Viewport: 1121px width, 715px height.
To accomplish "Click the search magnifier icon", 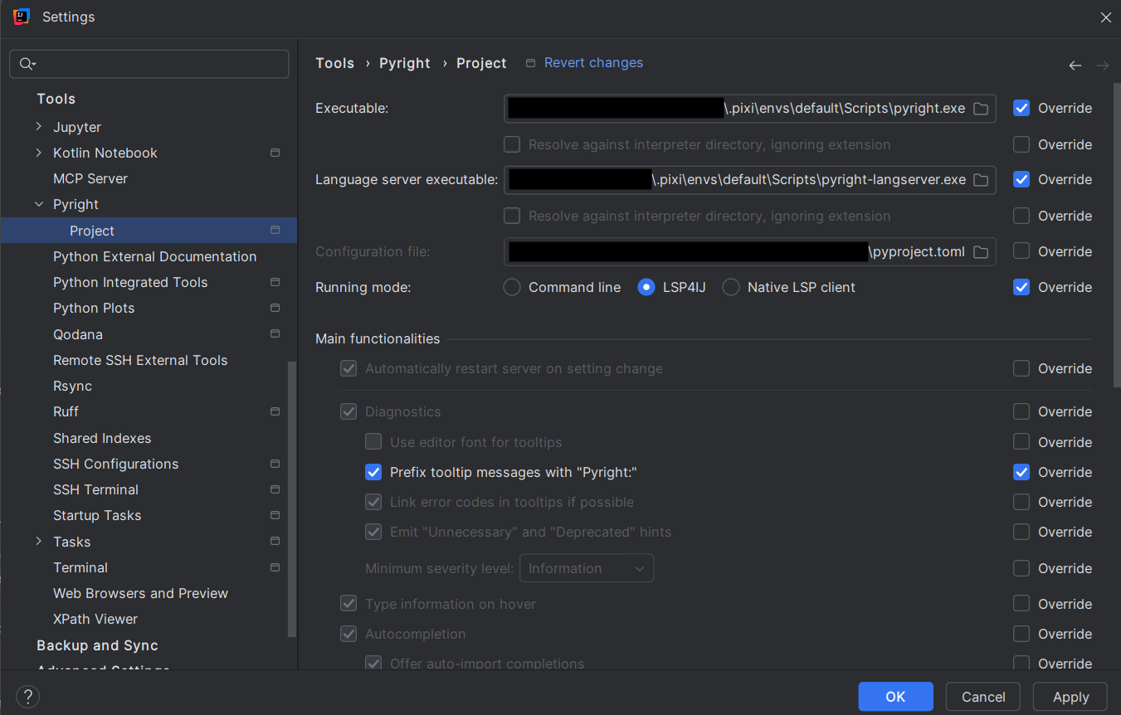I will tap(25, 63).
